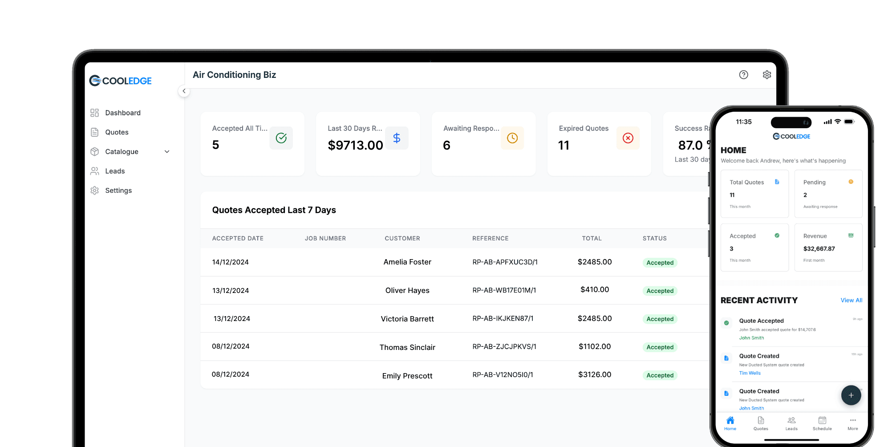Open the Leads section in the sidebar
The image size is (880, 447).
coord(115,171)
